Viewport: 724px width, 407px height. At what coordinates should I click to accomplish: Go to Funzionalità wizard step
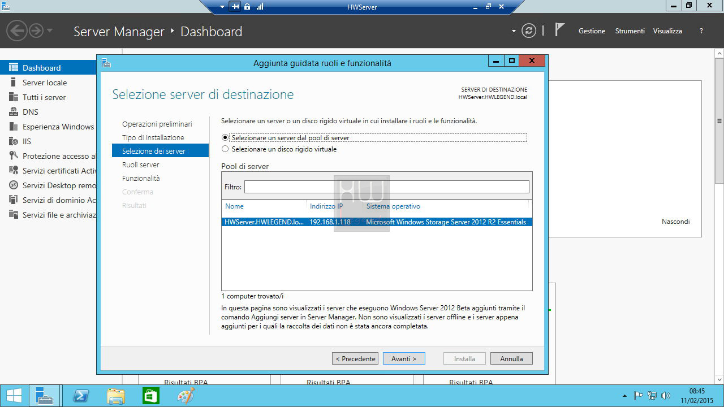[x=141, y=178]
